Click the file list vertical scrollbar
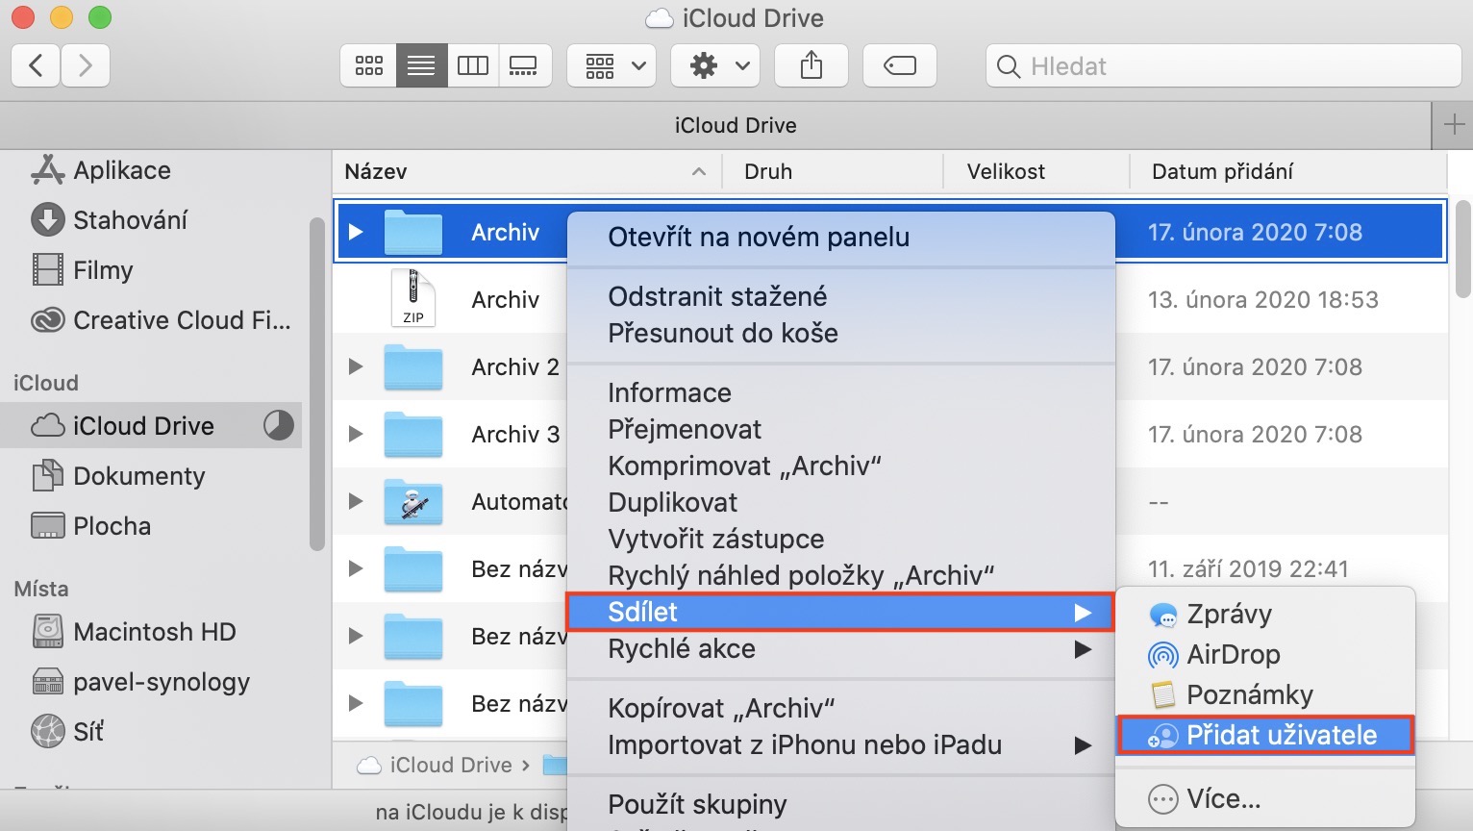 click(1463, 250)
